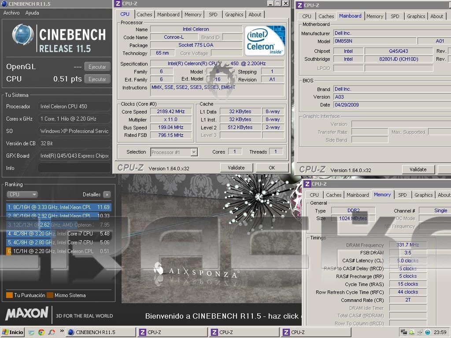The width and height of the screenshot is (451, 338).
Task: Select the SPD tab in Memory window
Action: point(403,195)
